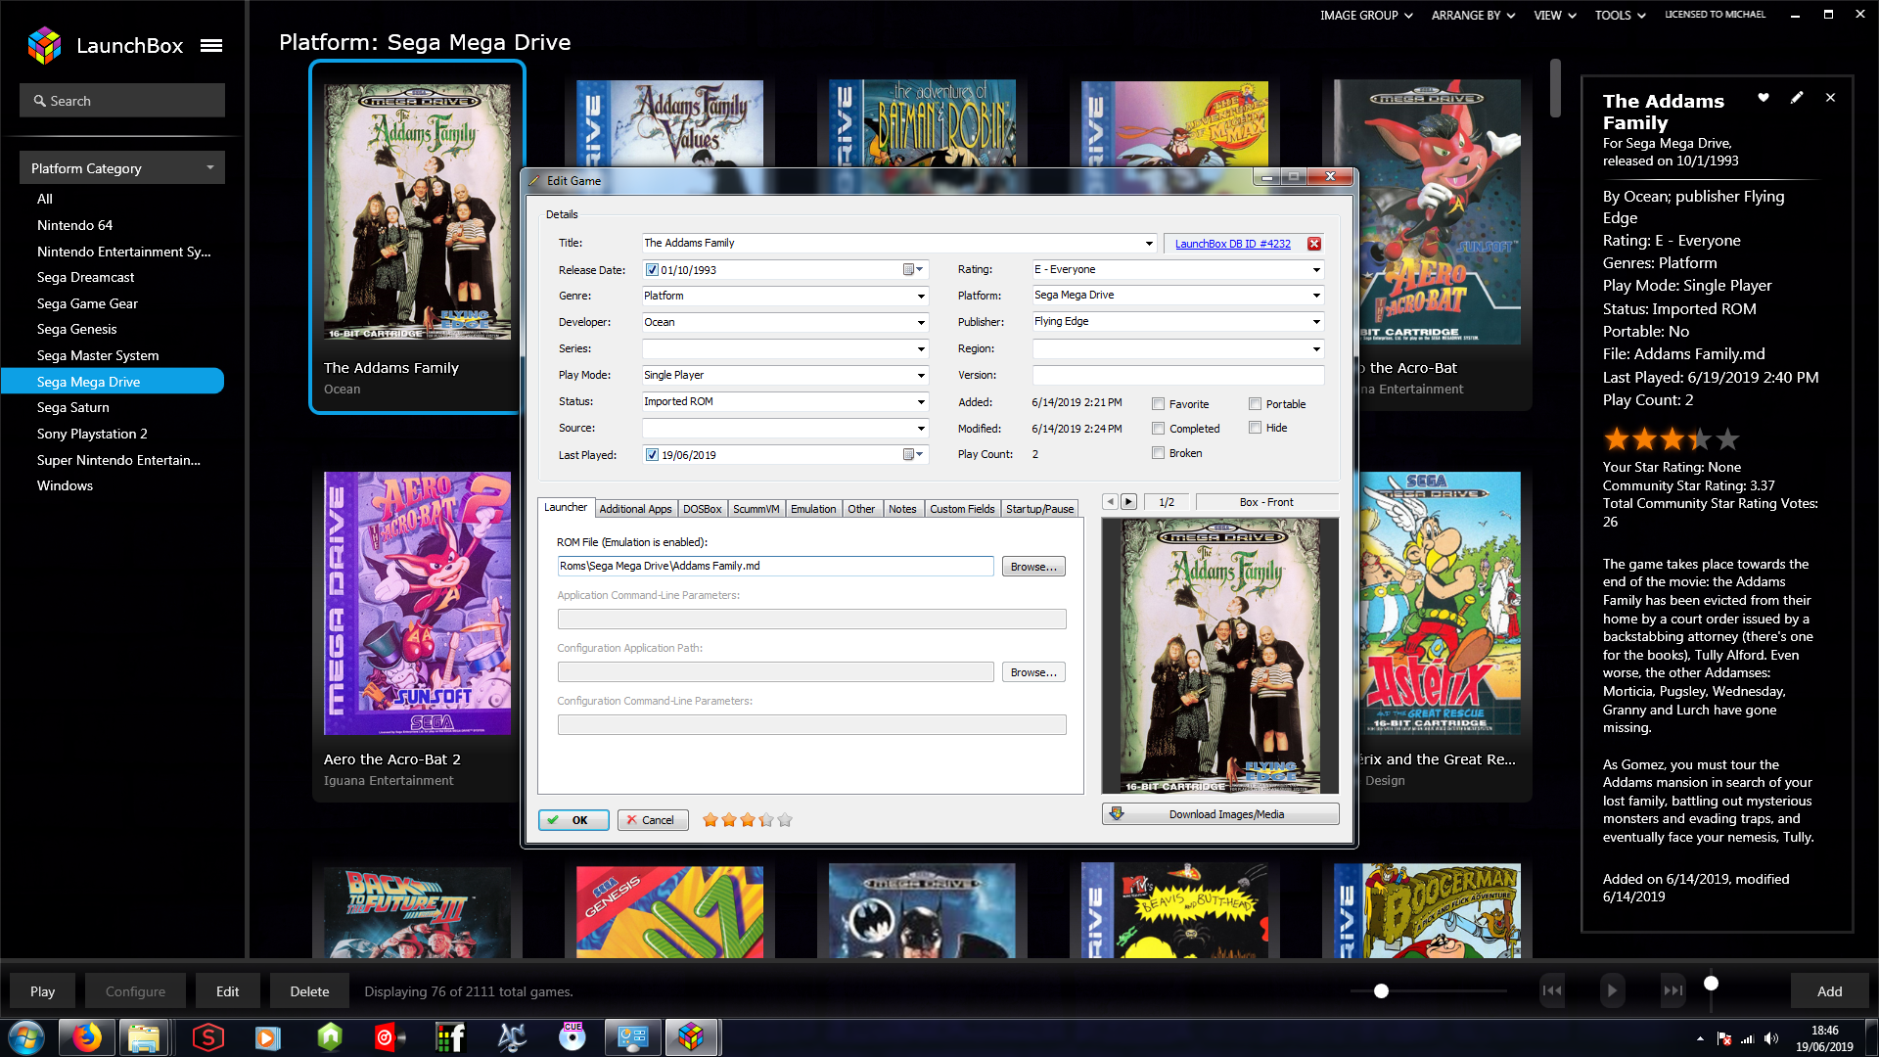
Task: Expand the Series dropdown
Action: coord(921,348)
